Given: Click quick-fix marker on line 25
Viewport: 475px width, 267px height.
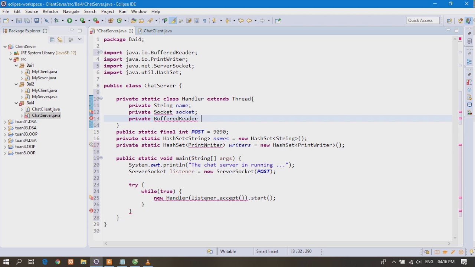Looking at the screenshot, I should [91, 198].
